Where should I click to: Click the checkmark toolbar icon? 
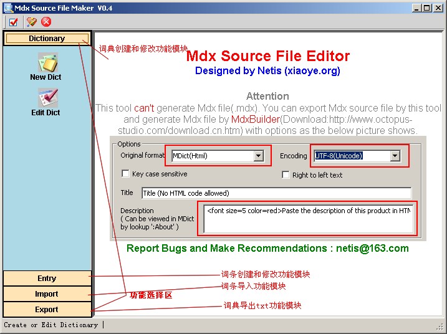tap(13, 22)
